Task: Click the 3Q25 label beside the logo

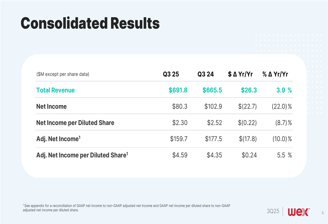Action: (x=273, y=212)
